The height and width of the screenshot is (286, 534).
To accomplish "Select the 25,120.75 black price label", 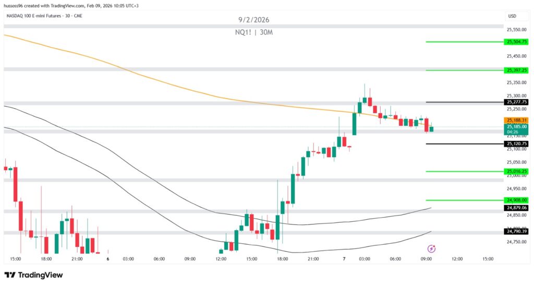I will pos(516,144).
